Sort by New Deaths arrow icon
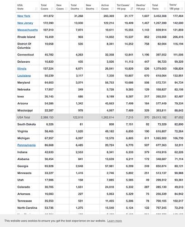The image size is (185, 227). [x=97, y=9]
